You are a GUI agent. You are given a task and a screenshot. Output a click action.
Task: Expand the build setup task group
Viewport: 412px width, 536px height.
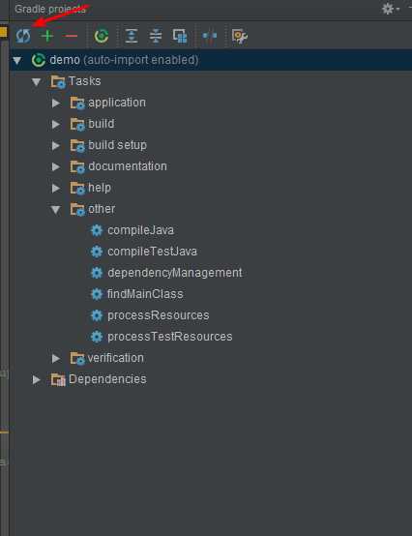(56, 146)
